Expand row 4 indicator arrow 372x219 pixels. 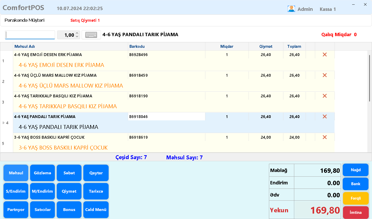4,123
